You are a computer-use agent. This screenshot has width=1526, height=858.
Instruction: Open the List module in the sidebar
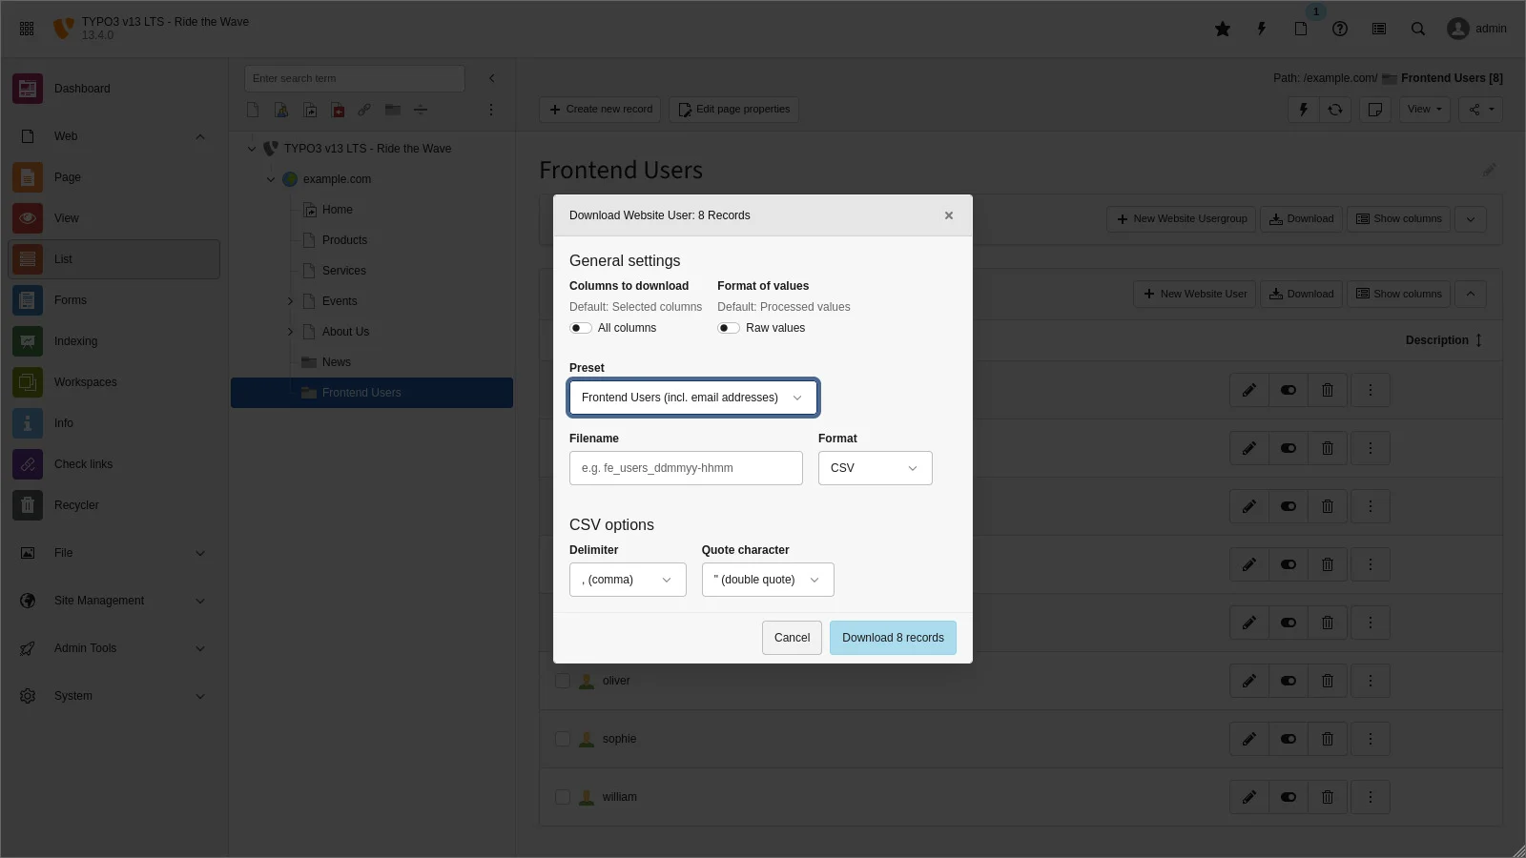[63, 258]
